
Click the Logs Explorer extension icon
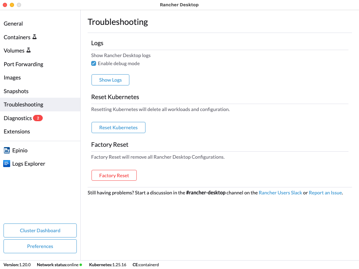(7, 164)
